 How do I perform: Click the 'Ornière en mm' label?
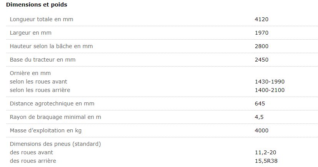(30, 73)
